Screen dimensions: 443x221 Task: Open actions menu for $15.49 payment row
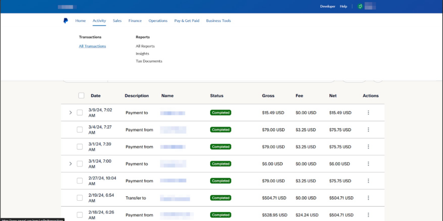368,113
